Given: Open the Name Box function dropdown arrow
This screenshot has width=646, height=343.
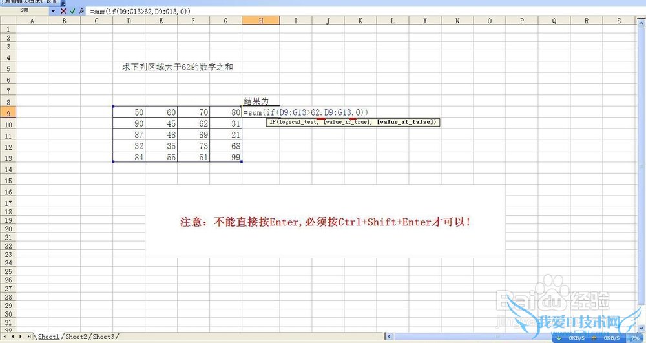Looking at the screenshot, I should [x=53, y=11].
